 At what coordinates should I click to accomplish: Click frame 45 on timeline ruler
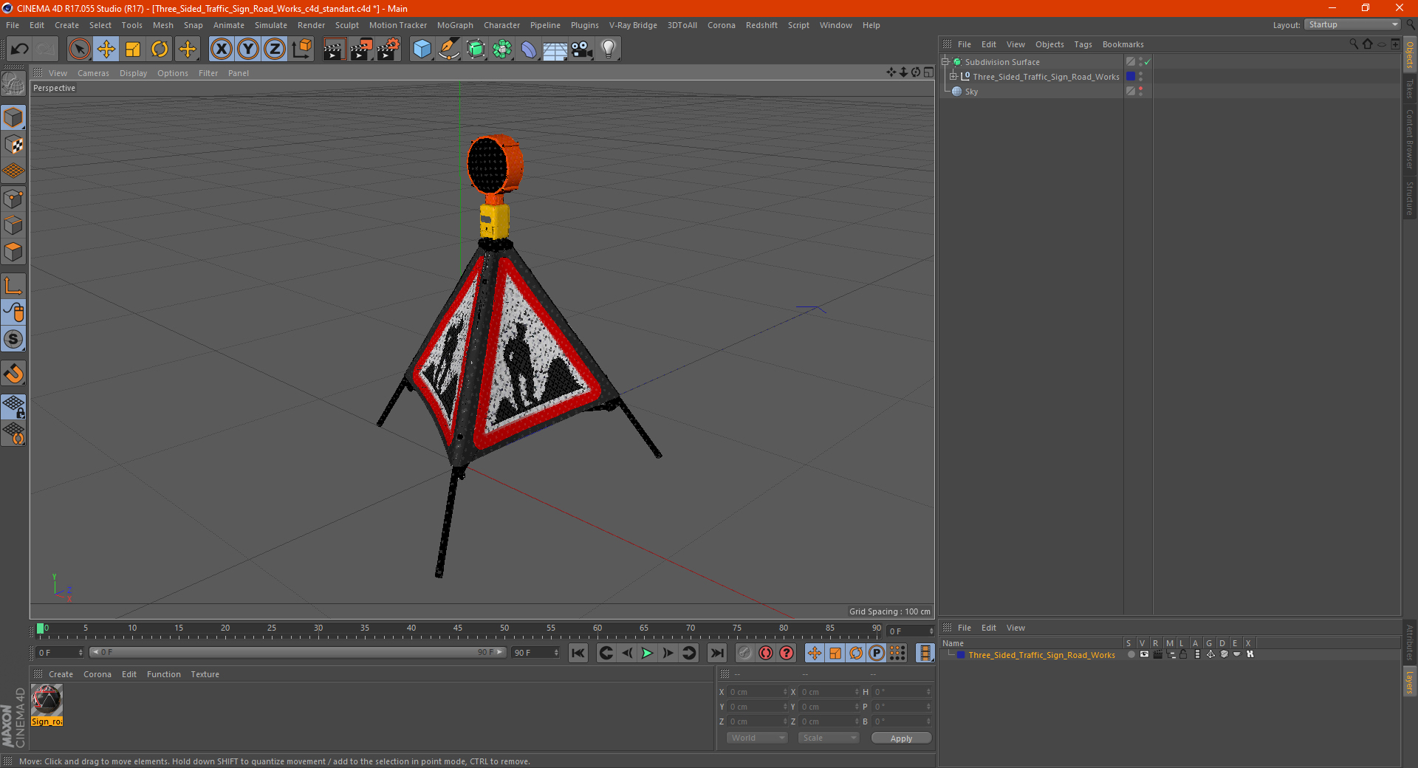click(x=458, y=628)
